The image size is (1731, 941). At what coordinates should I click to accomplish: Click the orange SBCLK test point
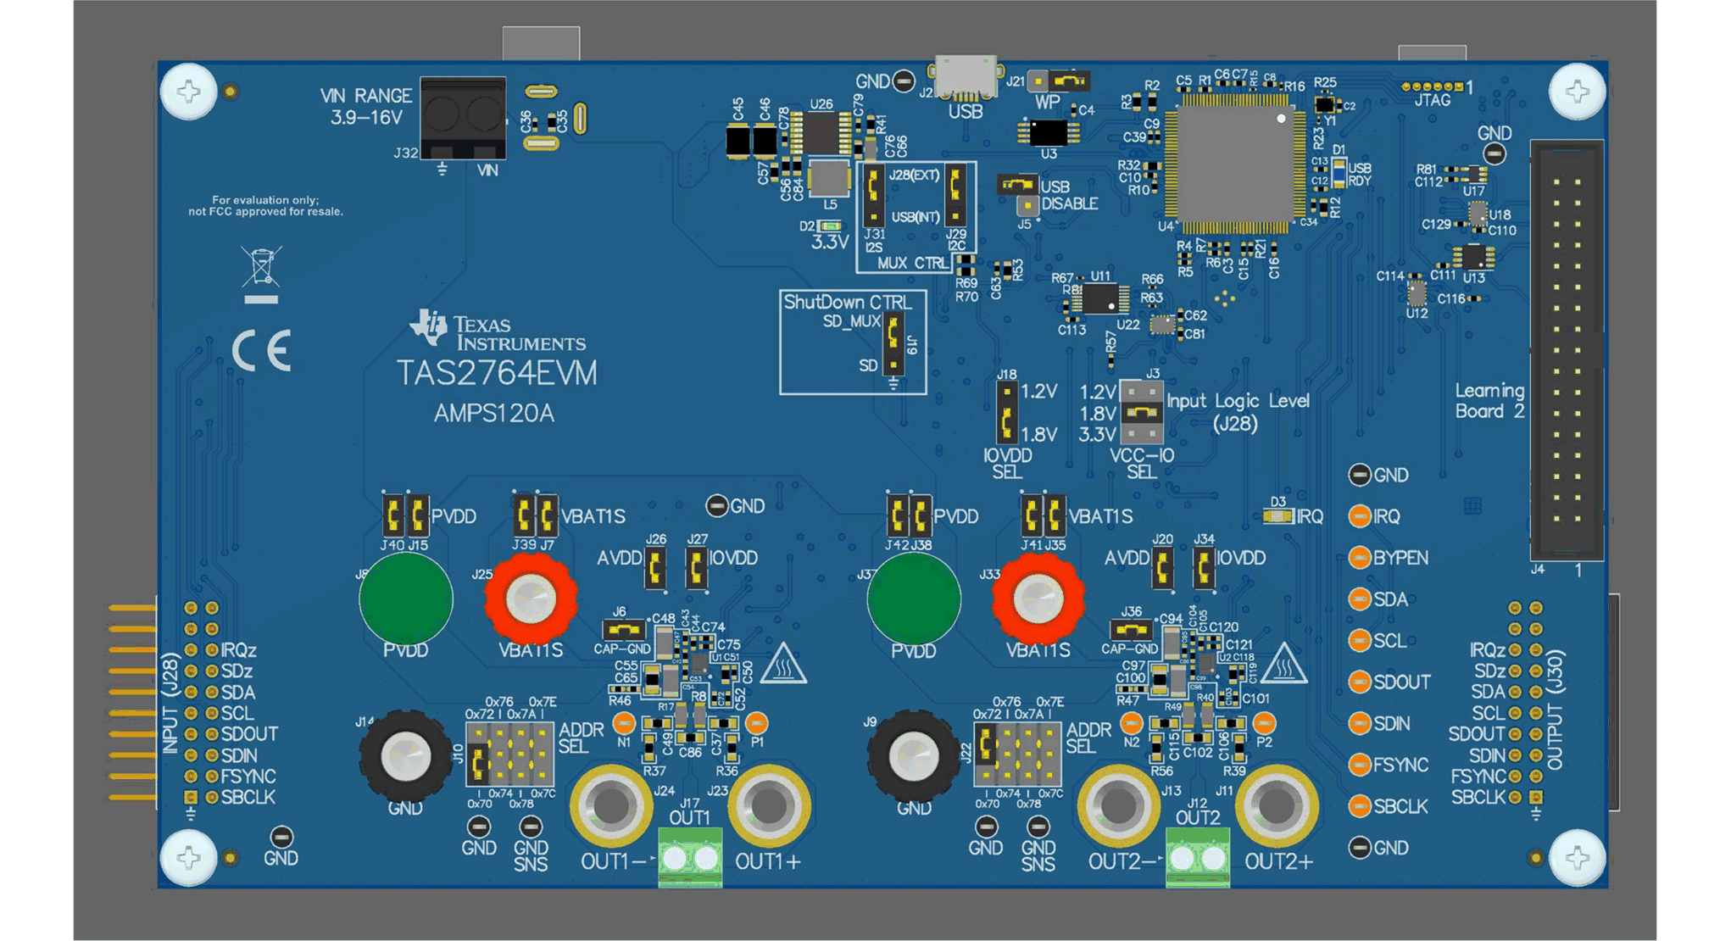pos(1359,805)
